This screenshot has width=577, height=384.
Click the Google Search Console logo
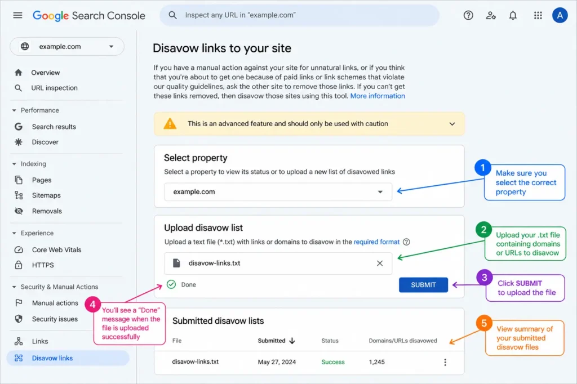[x=89, y=15]
